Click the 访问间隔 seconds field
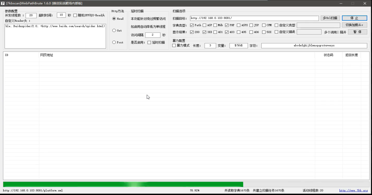The height and width of the screenshot is (195, 372). pos(153,35)
